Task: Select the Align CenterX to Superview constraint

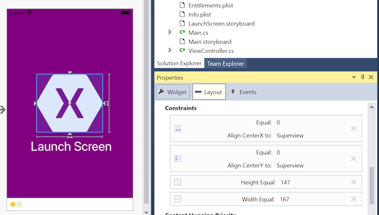Action: click(x=266, y=128)
